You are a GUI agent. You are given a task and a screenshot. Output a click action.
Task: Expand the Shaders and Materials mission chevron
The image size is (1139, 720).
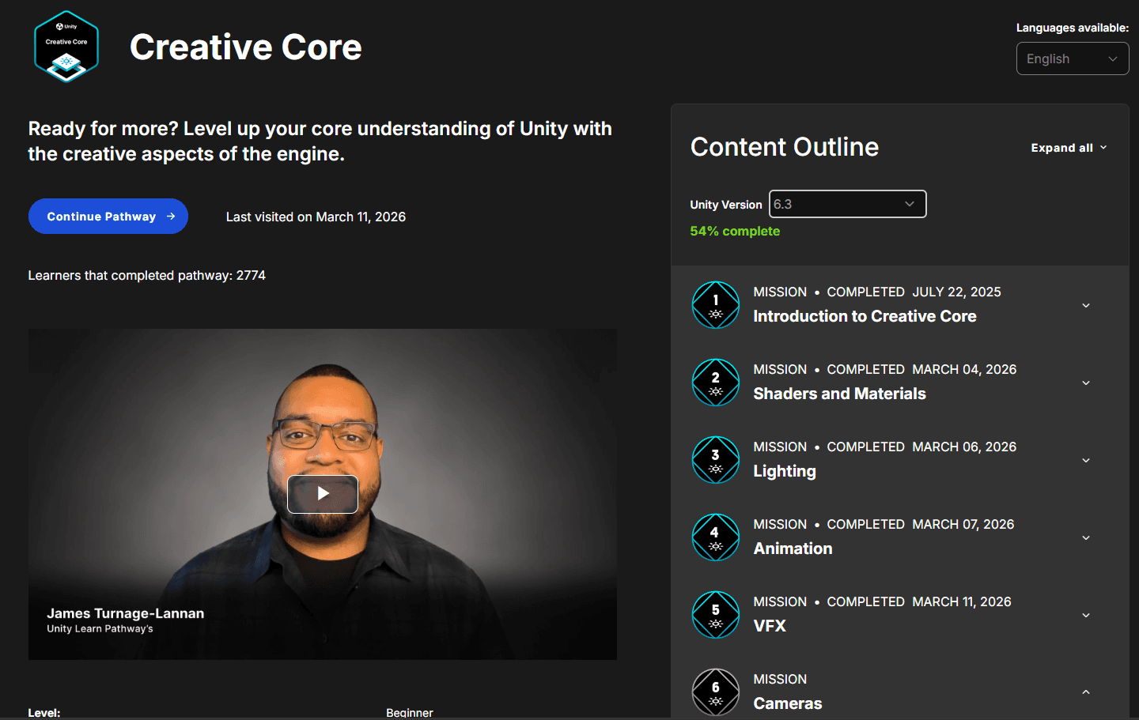(1086, 383)
